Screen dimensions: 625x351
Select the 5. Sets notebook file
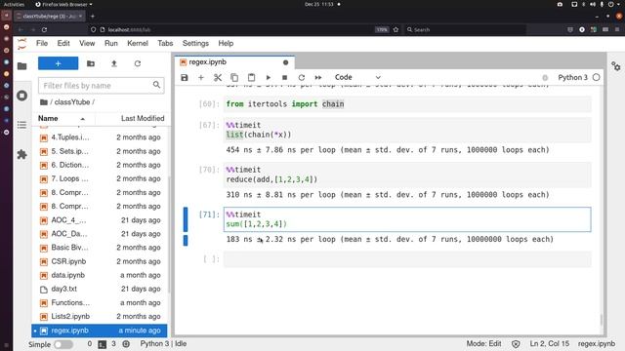pyautogui.click(x=100, y=152)
